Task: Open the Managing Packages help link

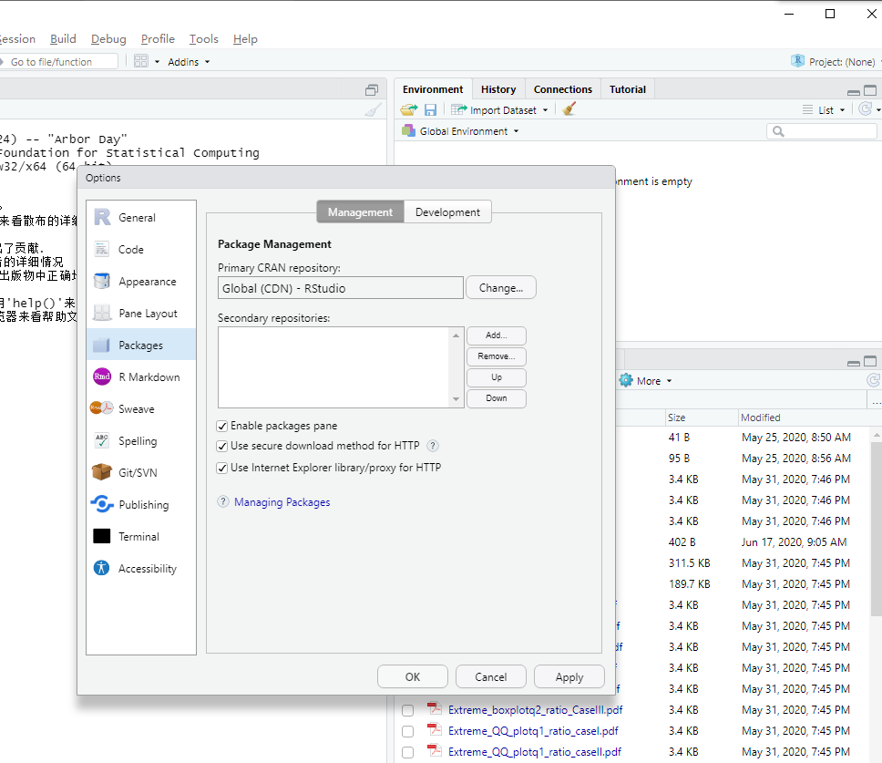Action: [282, 502]
